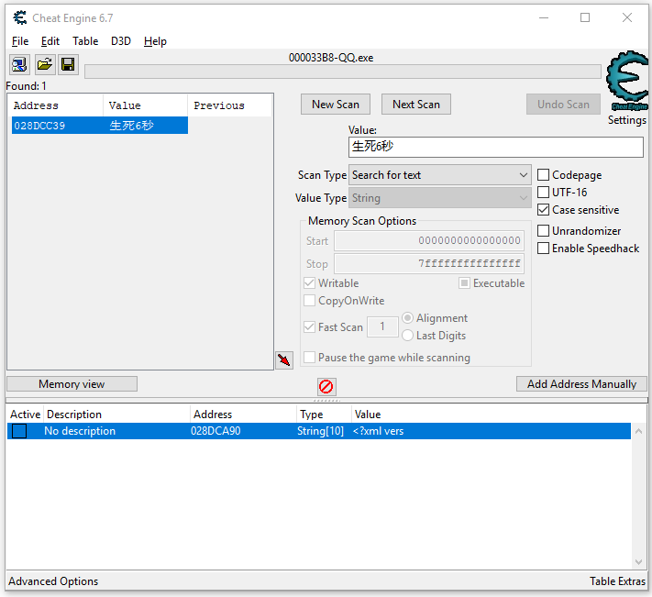The width and height of the screenshot is (652, 597).
Task: Open Advanced Options
Action: 53,580
